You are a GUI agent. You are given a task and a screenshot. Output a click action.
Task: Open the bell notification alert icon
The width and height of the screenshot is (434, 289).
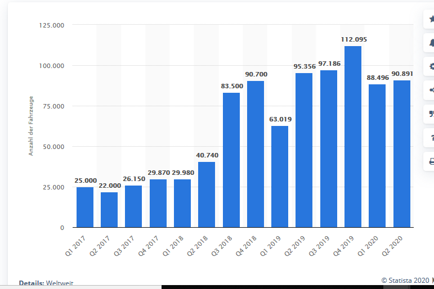tap(431, 43)
